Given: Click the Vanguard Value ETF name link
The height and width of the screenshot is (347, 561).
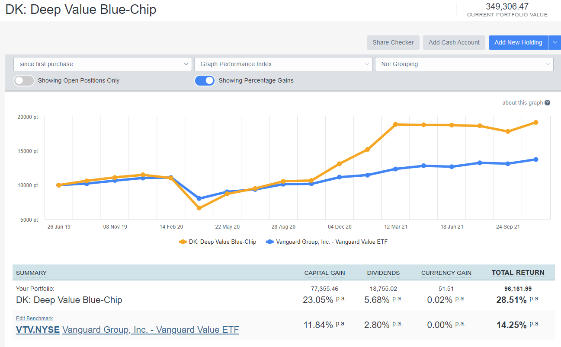Looking at the screenshot, I should tap(151, 330).
